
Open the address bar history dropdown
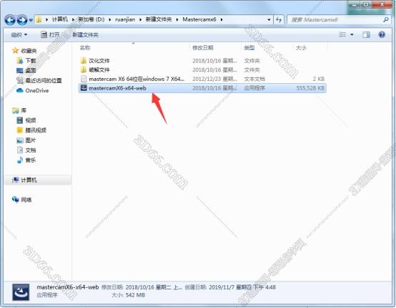pyautogui.click(x=269, y=19)
